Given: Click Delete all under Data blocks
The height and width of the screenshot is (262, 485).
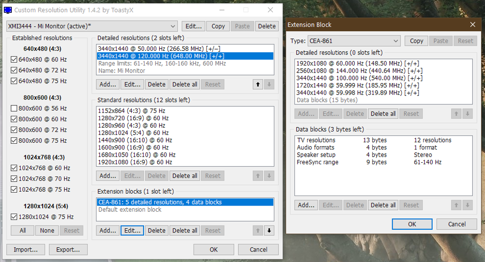Looking at the screenshot, I should (383, 205).
